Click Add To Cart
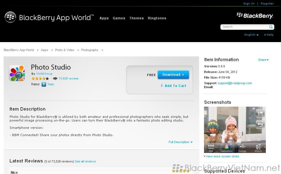The image size is (281, 174). 173,86
